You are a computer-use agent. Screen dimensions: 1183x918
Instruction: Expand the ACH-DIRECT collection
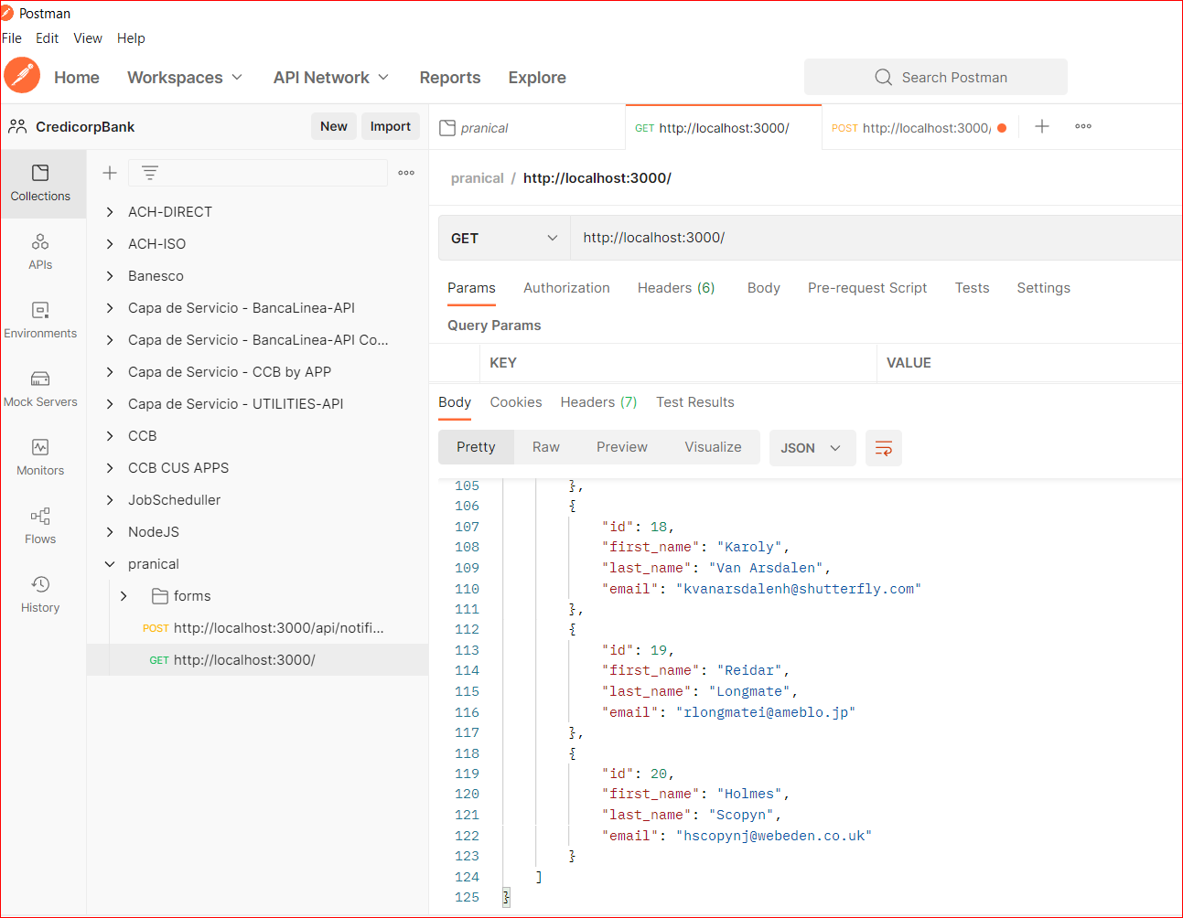110,212
